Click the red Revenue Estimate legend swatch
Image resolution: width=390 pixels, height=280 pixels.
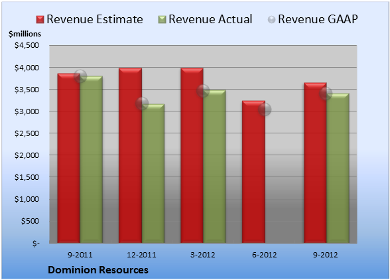[x=40, y=20]
